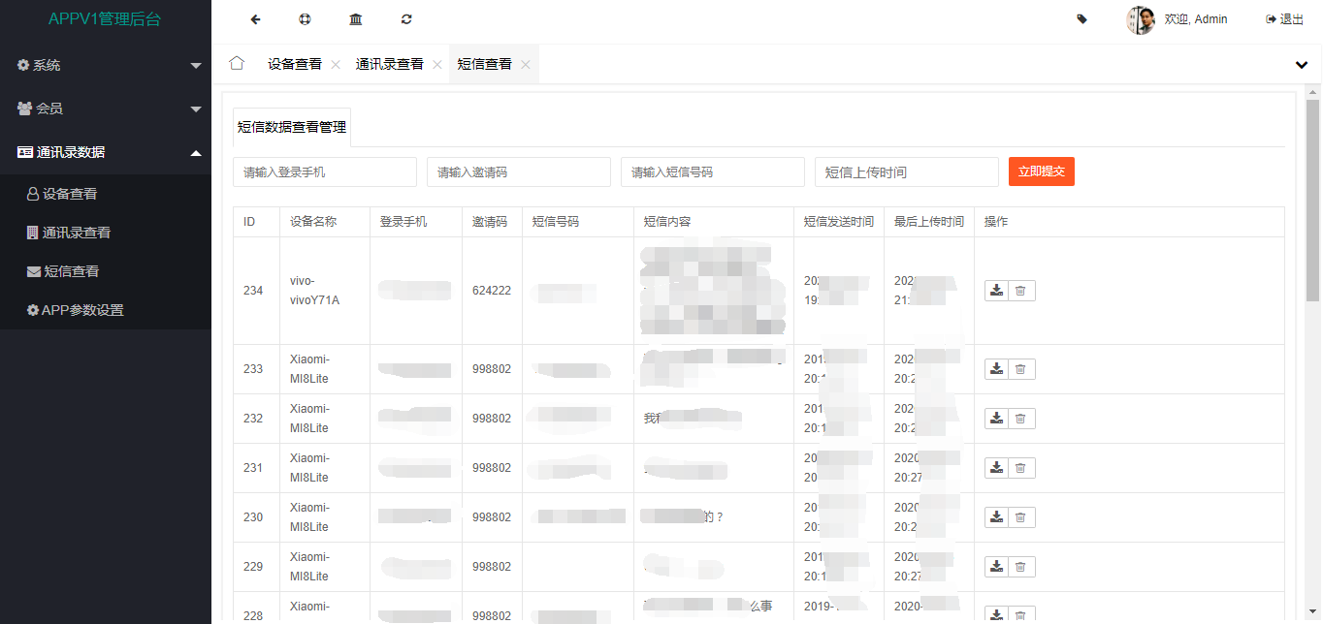1323x624 pixels.
Task: Click the home icon in the tab bar
Action: click(x=237, y=64)
